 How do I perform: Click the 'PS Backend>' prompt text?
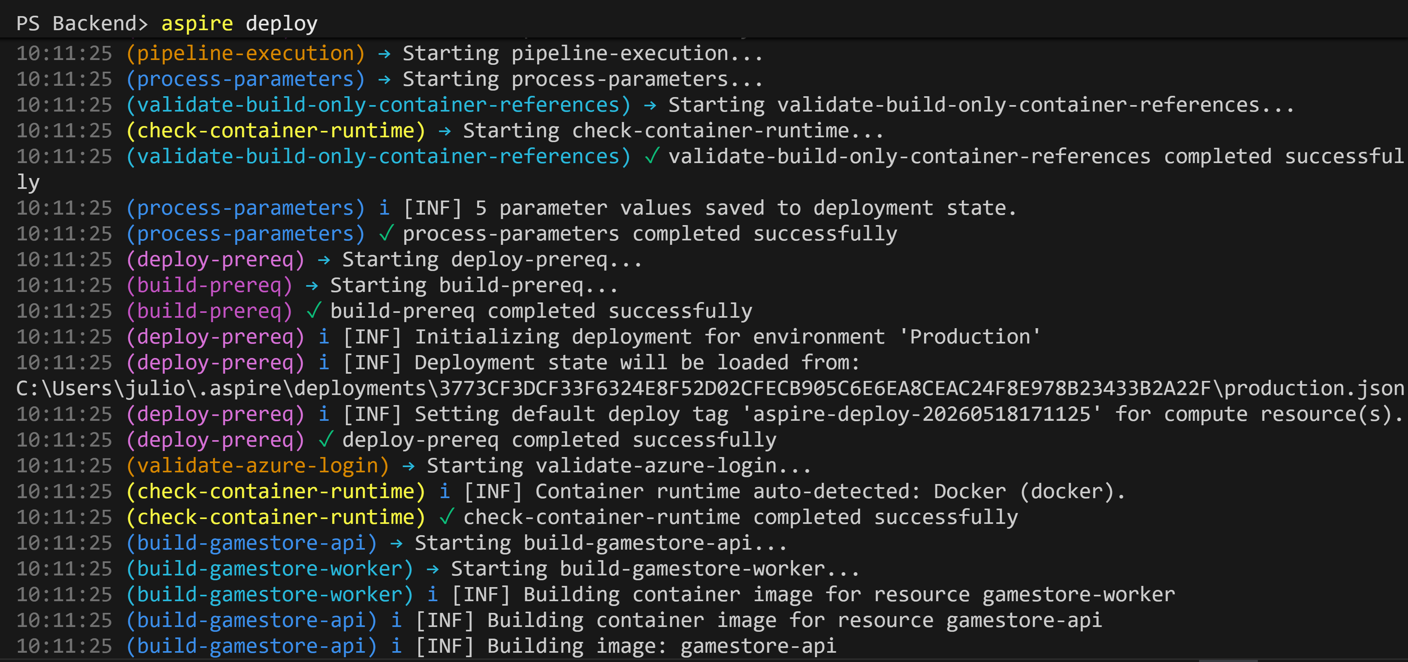(82, 23)
